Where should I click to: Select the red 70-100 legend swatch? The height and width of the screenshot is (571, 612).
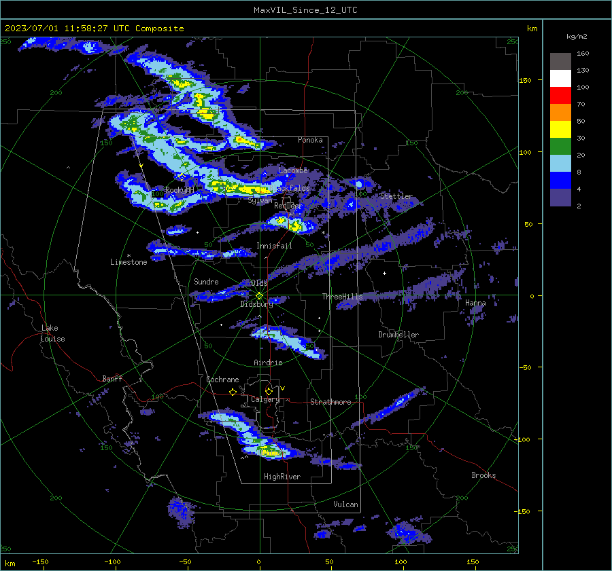pos(560,96)
